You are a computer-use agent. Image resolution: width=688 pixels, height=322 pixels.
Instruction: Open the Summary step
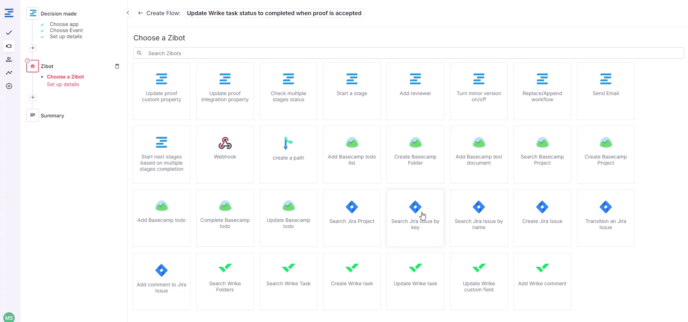52,116
